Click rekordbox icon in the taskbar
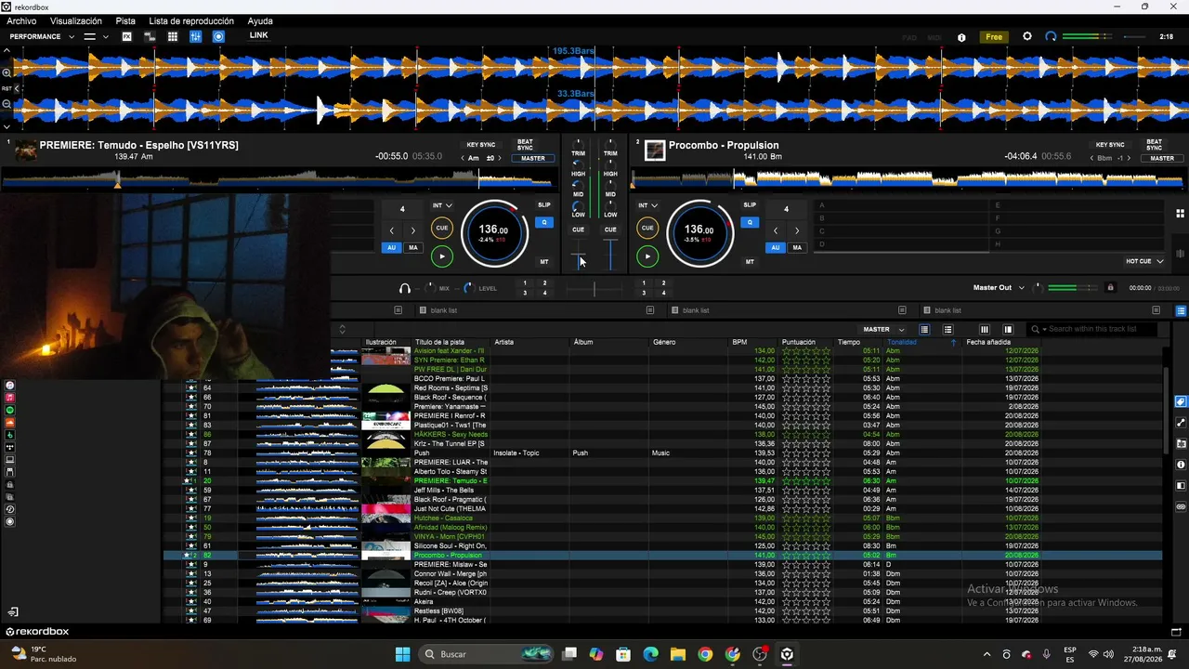1189x669 pixels. coord(787,654)
